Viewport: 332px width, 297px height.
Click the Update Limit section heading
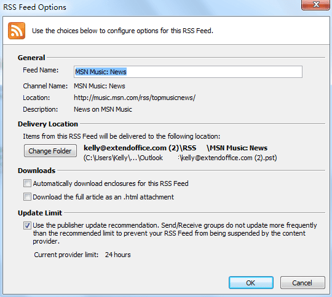click(40, 213)
